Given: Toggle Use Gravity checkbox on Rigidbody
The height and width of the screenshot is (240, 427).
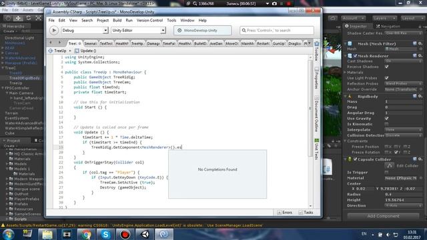Looking at the screenshot, I should [387, 119].
